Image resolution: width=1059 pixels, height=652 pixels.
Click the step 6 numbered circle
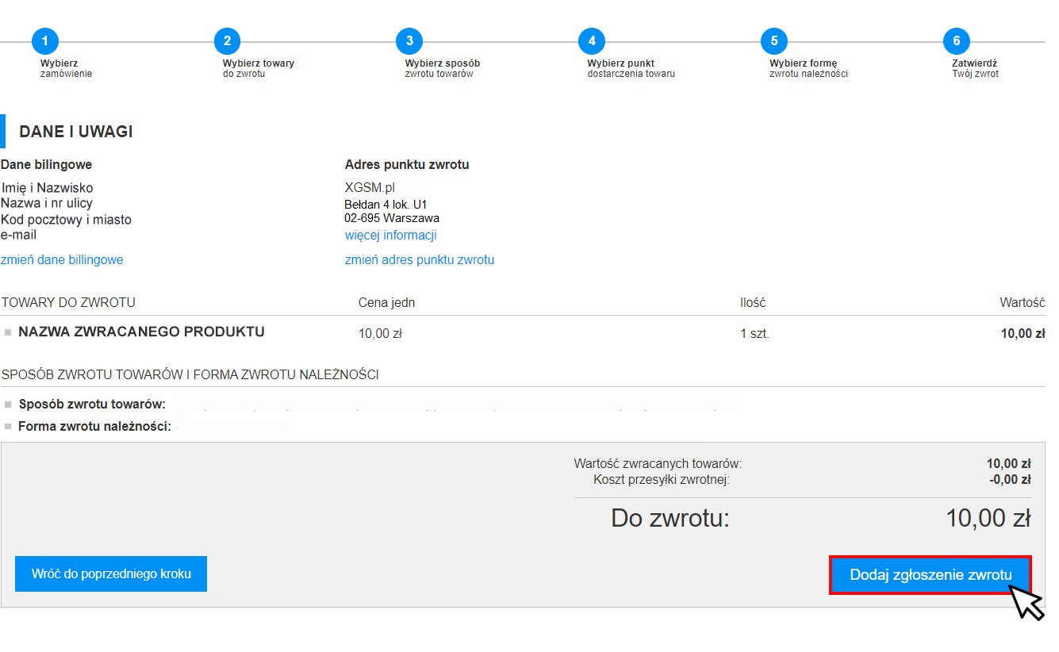(956, 41)
